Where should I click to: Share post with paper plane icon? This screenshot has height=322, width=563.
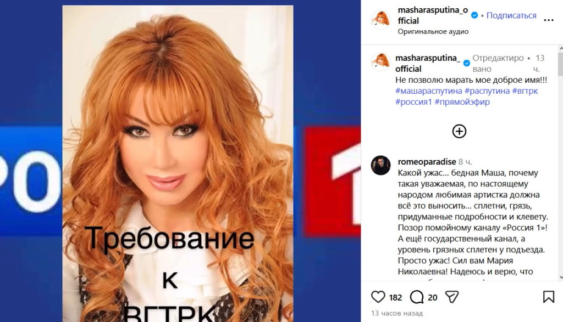click(452, 297)
